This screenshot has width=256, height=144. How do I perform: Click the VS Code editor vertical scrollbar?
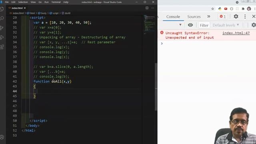(156, 86)
